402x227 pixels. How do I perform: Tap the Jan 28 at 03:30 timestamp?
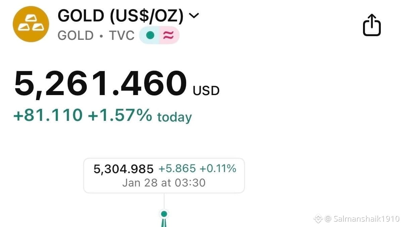(x=164, y=183)
